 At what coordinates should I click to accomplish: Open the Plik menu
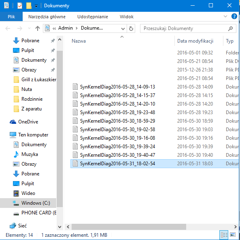click(11, 17)
